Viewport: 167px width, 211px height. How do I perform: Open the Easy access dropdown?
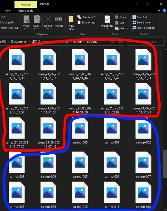[x=87, y=22]
